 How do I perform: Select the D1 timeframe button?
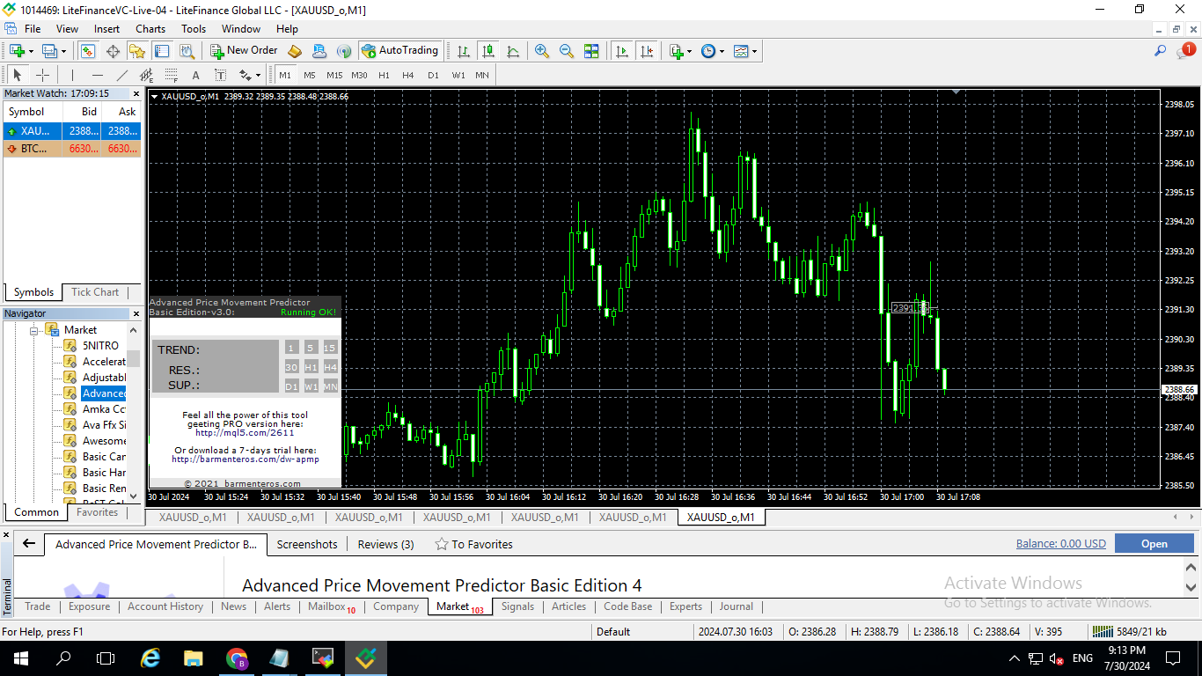pos(433,75)
